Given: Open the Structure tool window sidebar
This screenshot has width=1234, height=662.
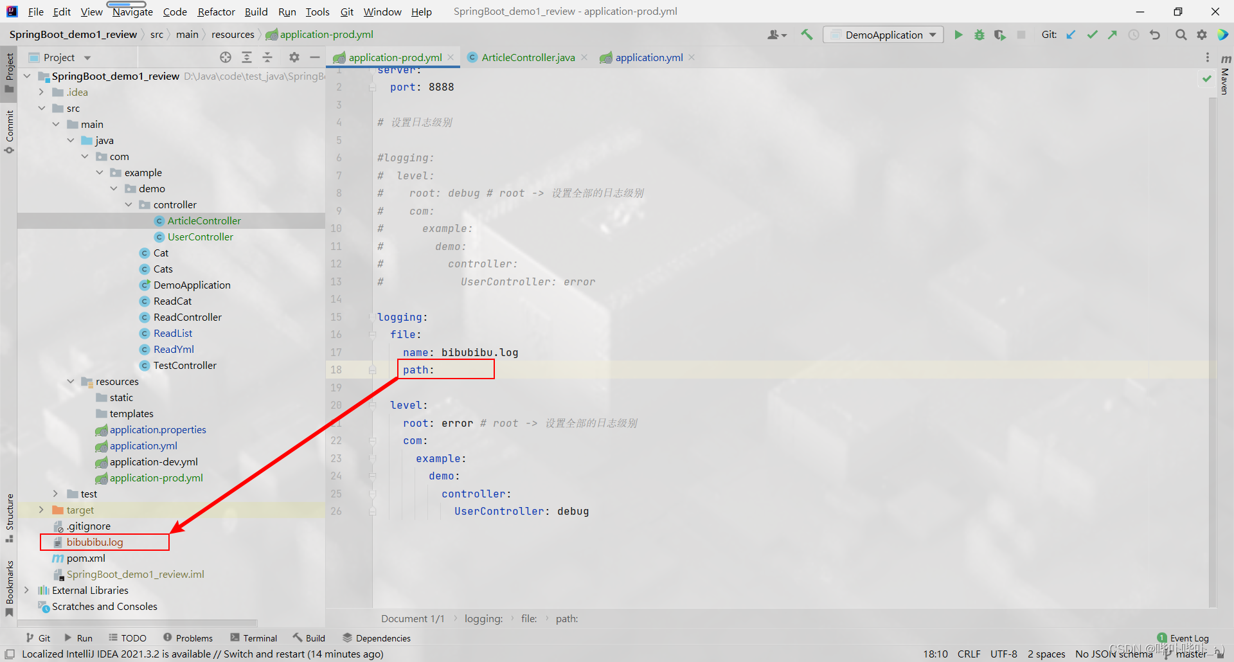Looking at the screenshot, I should pos(9,518).
